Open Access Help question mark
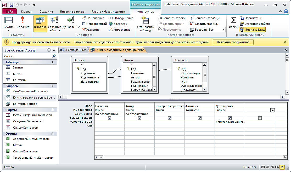The image size is (291, 172). click(286, 11)
